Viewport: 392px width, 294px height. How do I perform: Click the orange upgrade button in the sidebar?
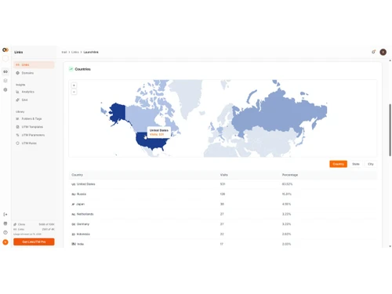[34, 241]
